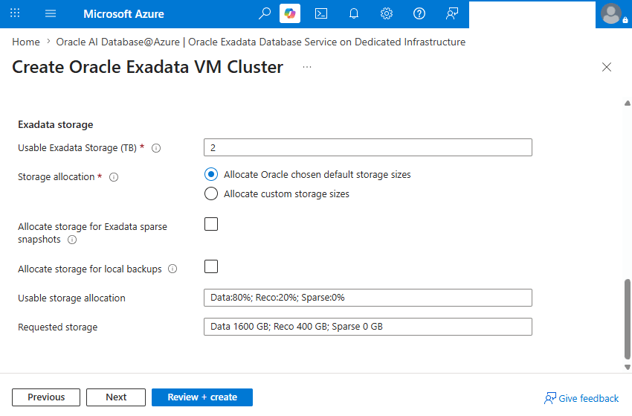Screen dimensions: 632x416
Task: Open the hamburger portal menu
Action: [x=51, y=13]
